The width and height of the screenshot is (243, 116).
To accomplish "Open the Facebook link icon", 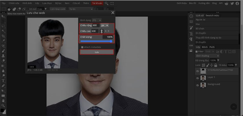I will [x=237, y=3].
